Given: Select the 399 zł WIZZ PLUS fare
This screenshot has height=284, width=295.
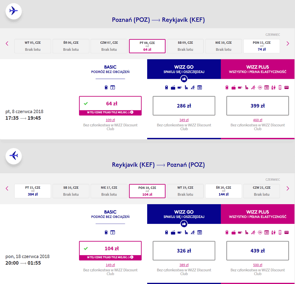Looking at the screenshot, I should click(x=258, y=106).
